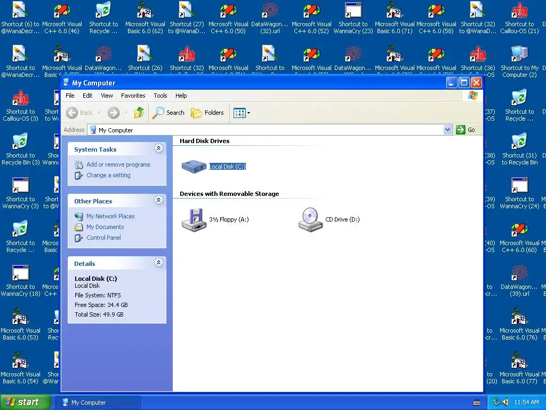Select Microsoft Visual C++ 6.0 (58) desktop icon
Viewport: 546px width, 410px height.
pos(436,18)
